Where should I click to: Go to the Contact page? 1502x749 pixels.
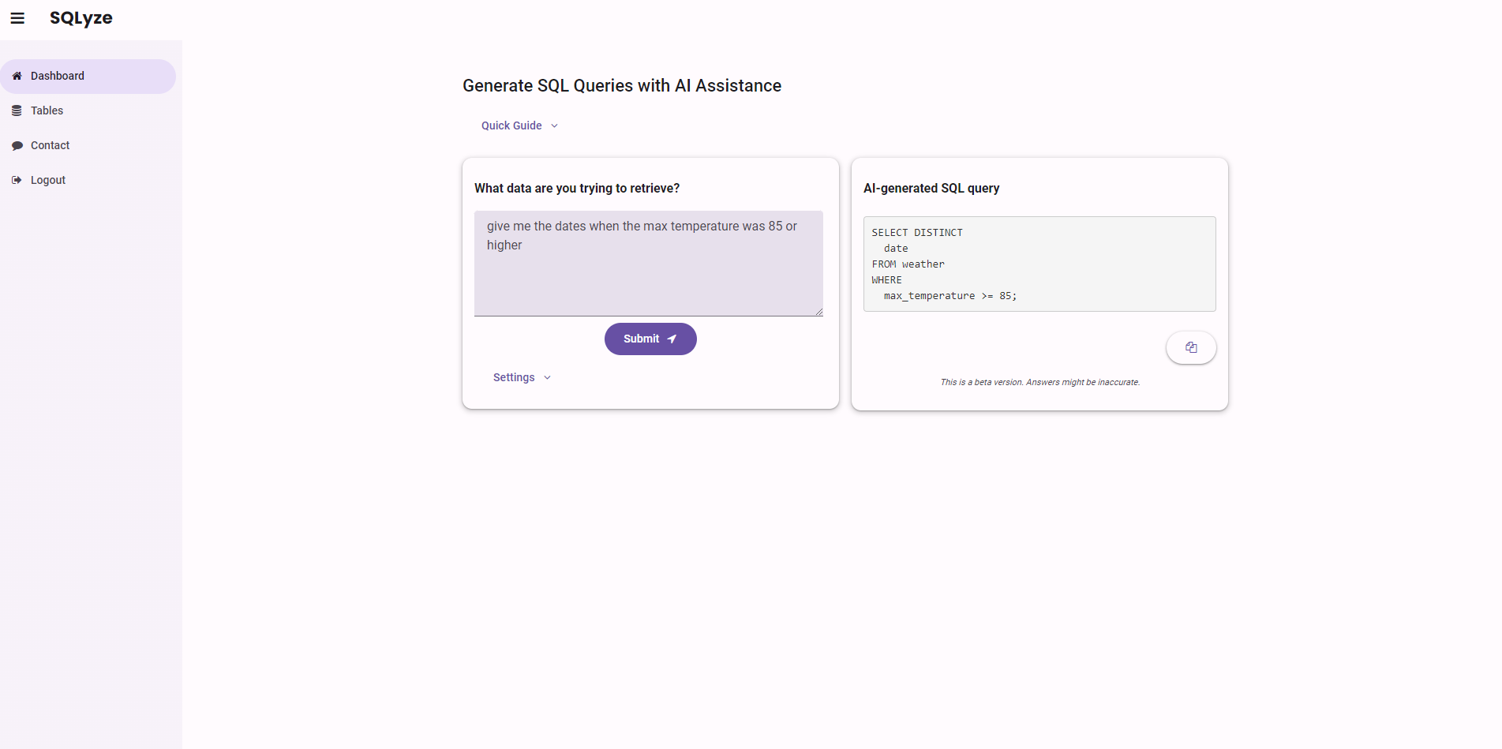(x=88, y=145)
